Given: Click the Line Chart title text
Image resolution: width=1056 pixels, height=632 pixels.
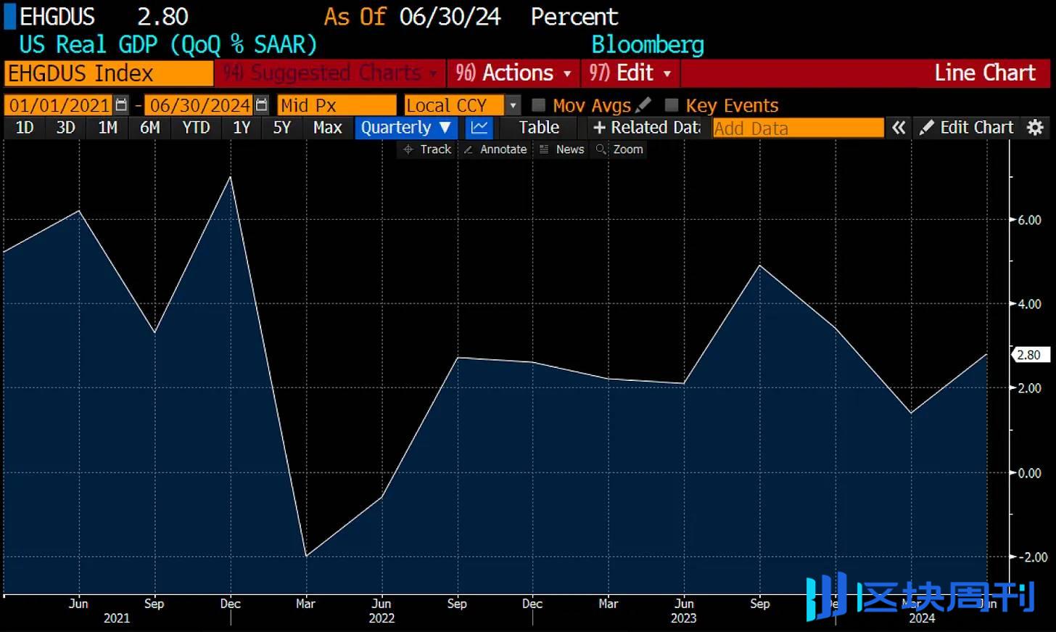Looking at the screenshot, I should (985, 73).
